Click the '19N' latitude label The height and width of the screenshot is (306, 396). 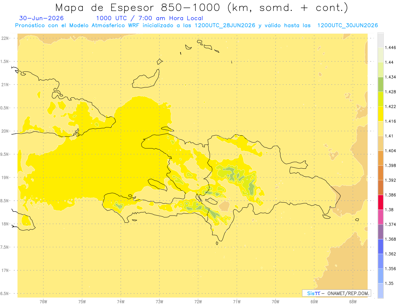coord(5,178)
